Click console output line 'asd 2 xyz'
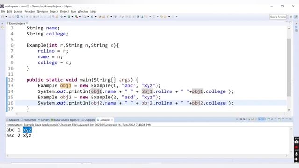Screen dimensions: 299x168 click(19, 136)
